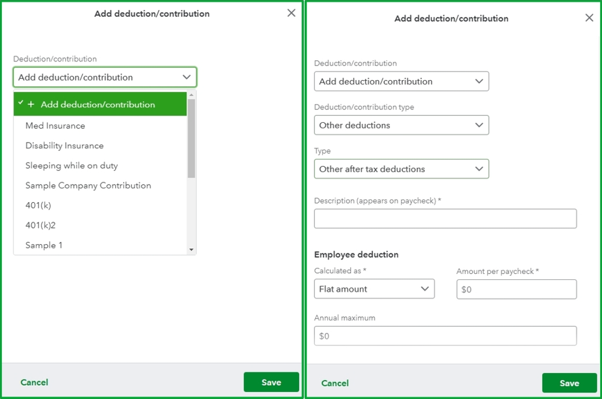
Task: Choose Sample Company Contribution
Action: (x=88, y=185)
